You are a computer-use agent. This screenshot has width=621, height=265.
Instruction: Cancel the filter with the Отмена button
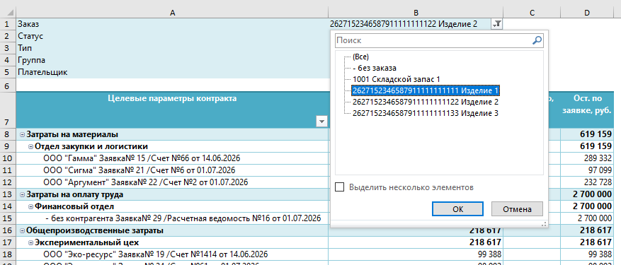(517, 209)
